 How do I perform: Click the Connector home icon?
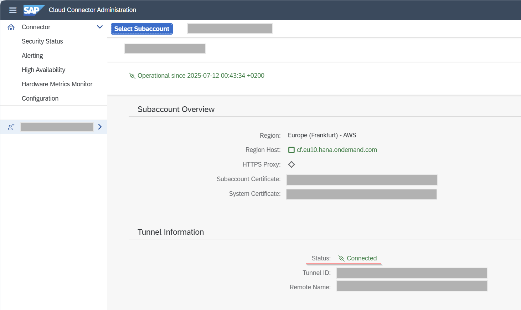click(11, 27)
